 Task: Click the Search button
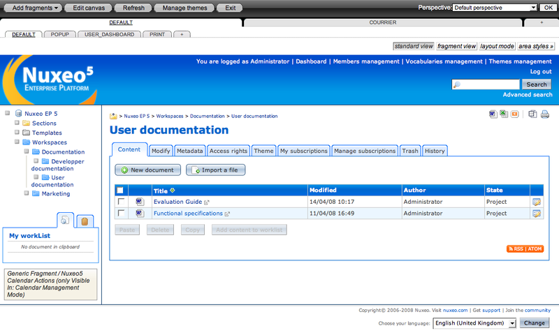(537, 84)
